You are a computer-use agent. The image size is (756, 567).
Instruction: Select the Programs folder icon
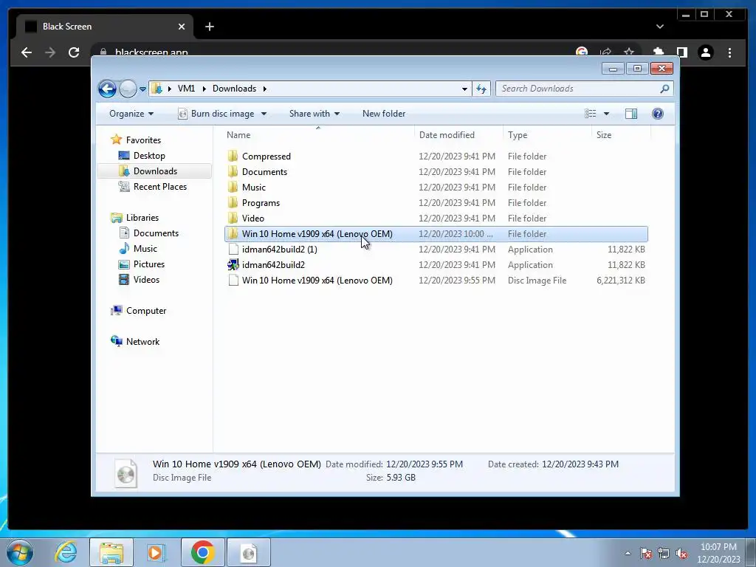[233, 203]
